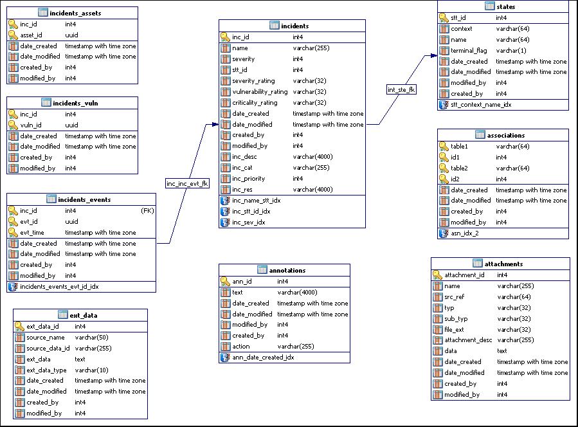Click the ann_date_created_idx index row

pos(263,357)
